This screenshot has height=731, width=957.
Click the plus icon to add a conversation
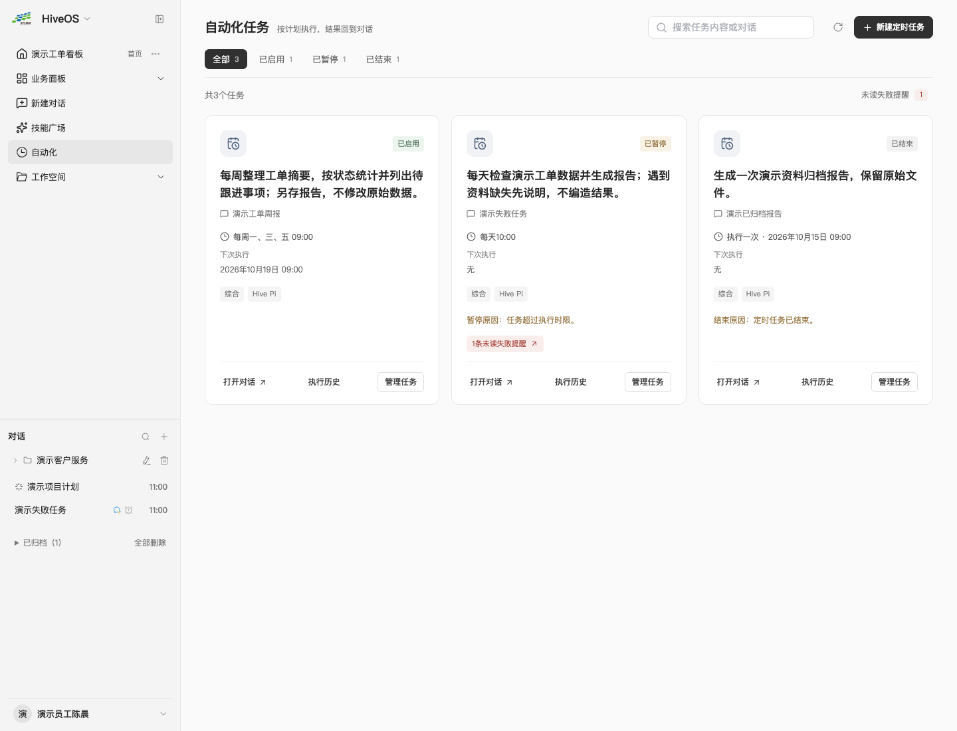pos(164,437)
